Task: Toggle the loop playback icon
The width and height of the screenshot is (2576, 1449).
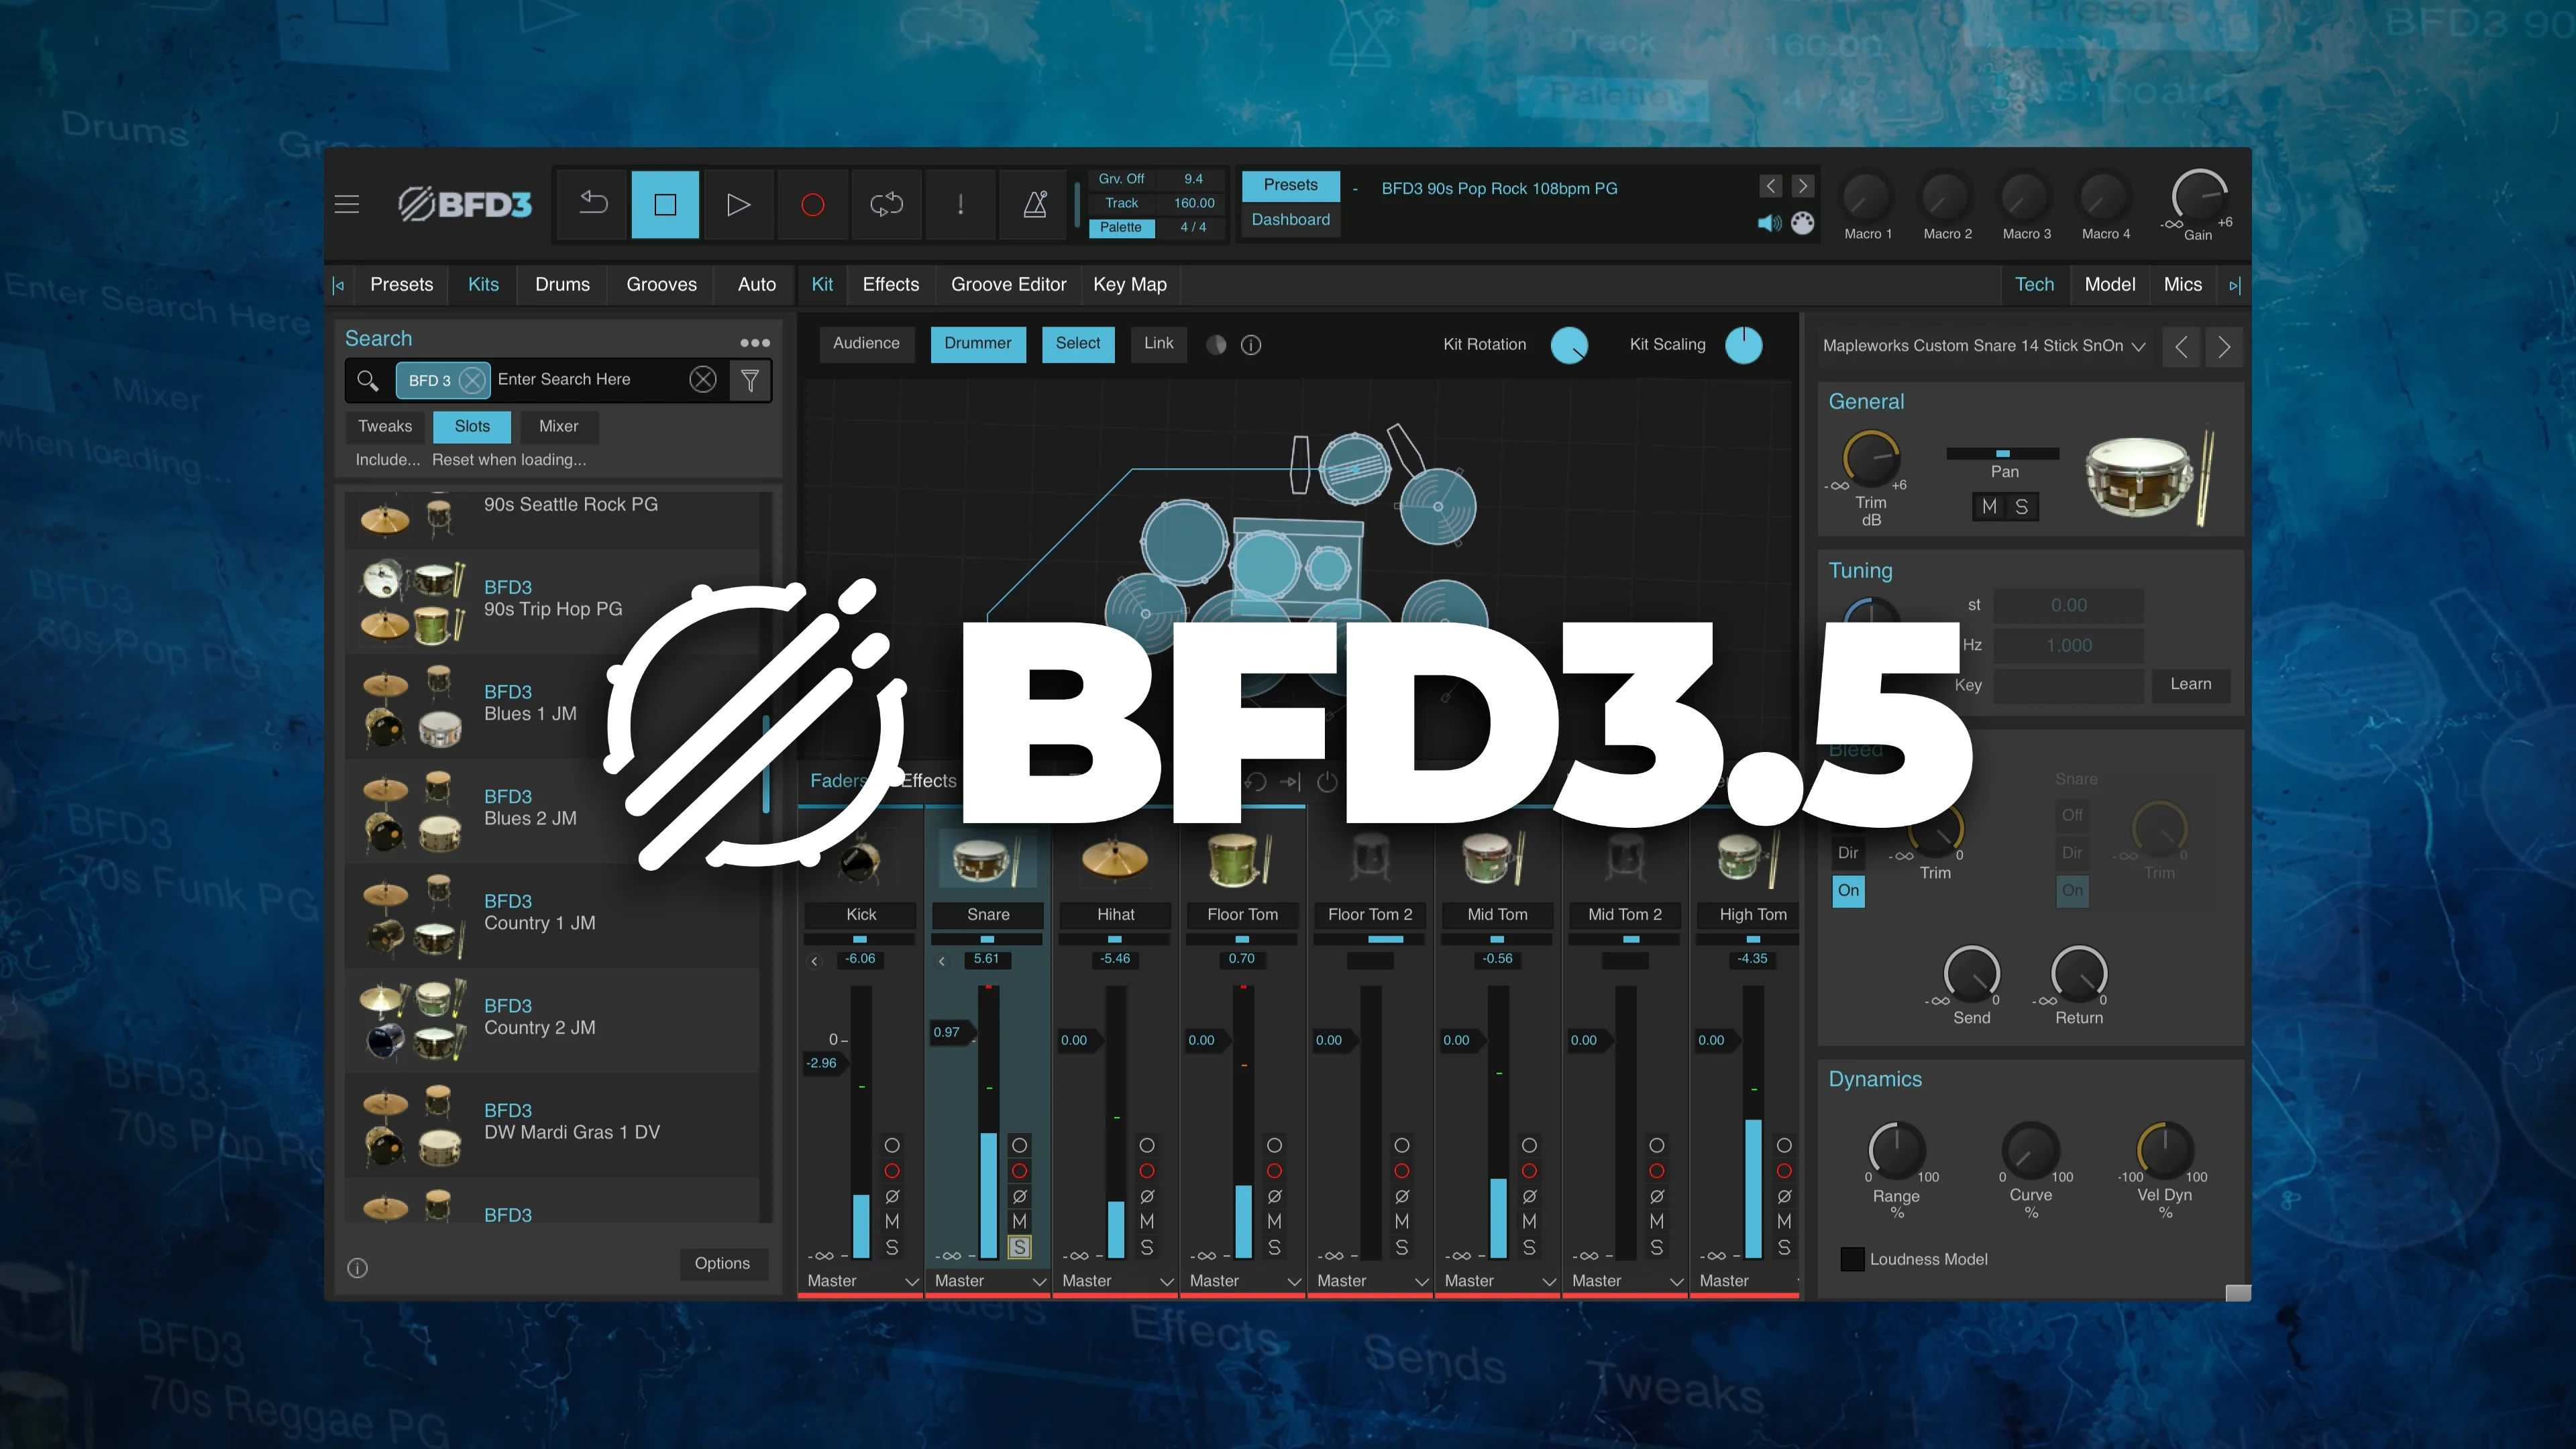Action: [886, 204]
